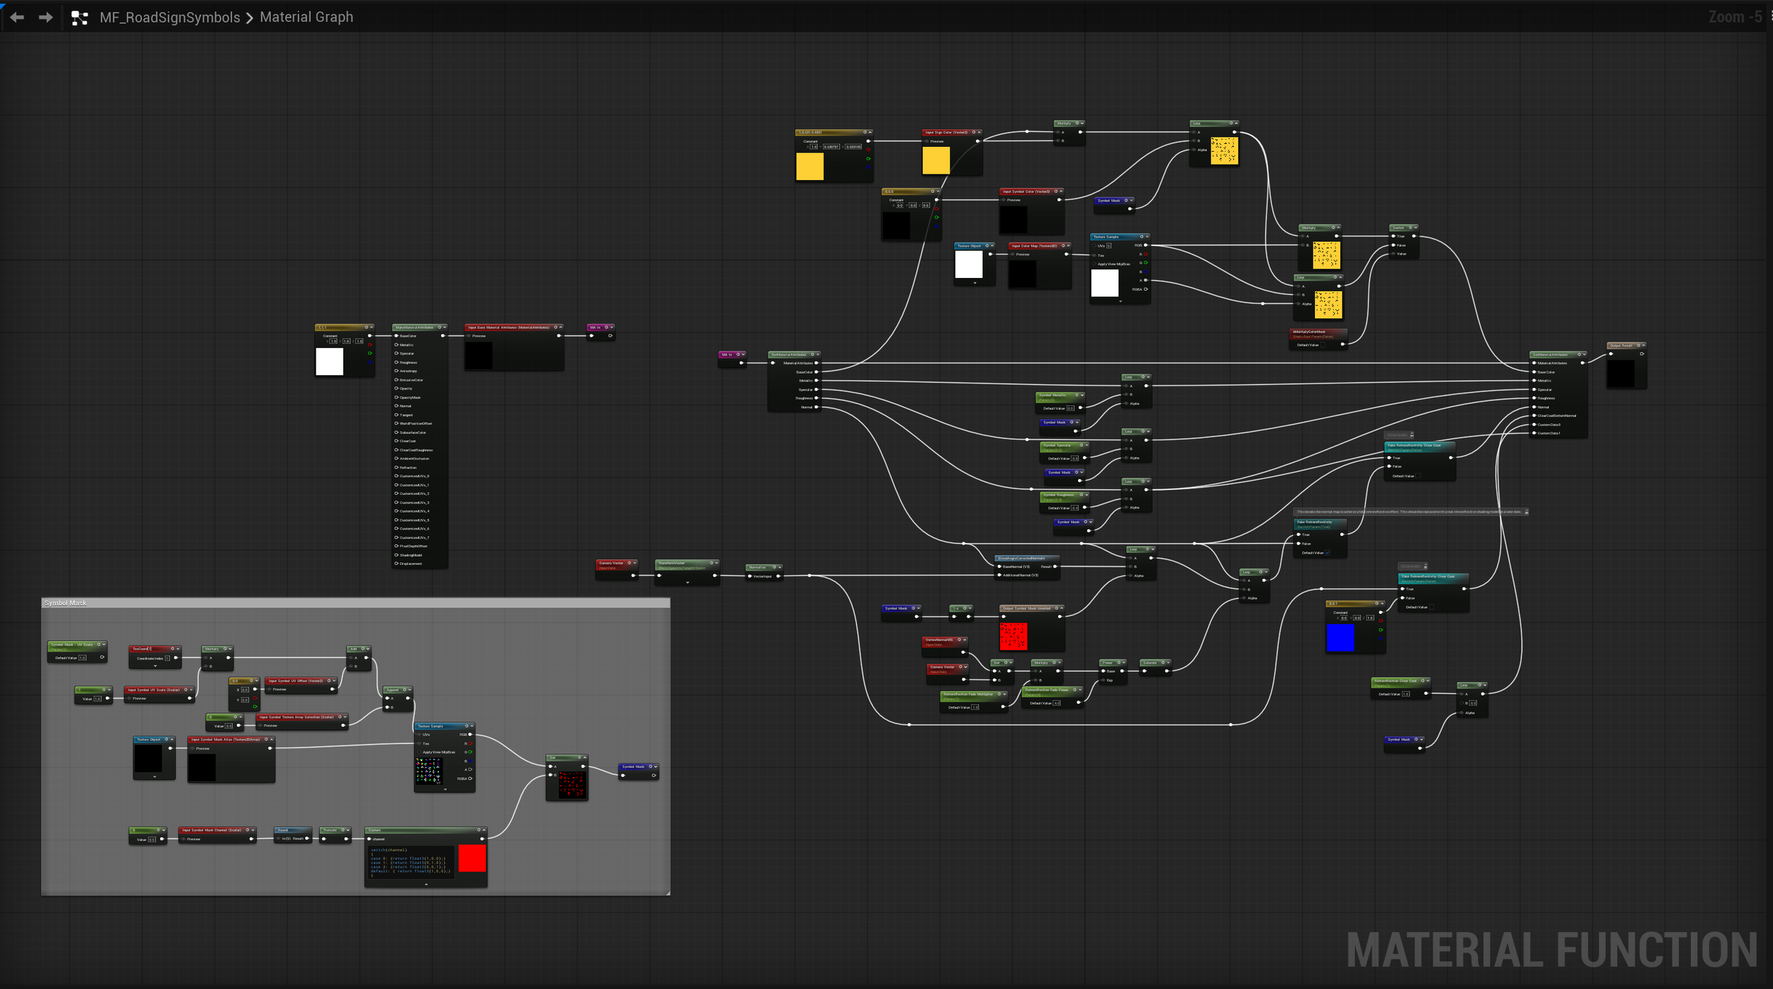Collapse the yellow Constant node using its header arrow
Viewport: 1773px width, 989px height.
click(870, 133)
